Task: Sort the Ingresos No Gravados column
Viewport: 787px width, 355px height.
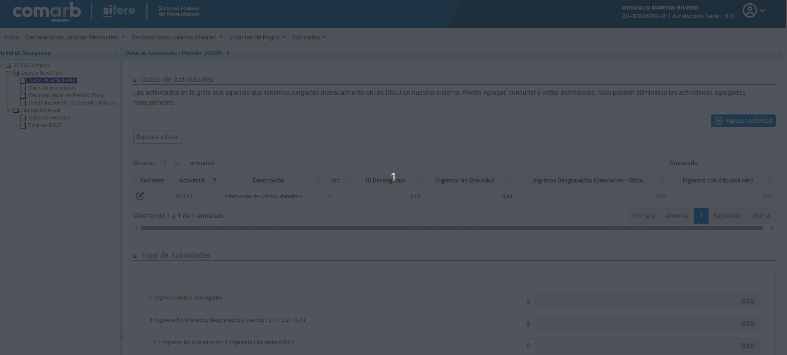Action: (x=509, y=180)
